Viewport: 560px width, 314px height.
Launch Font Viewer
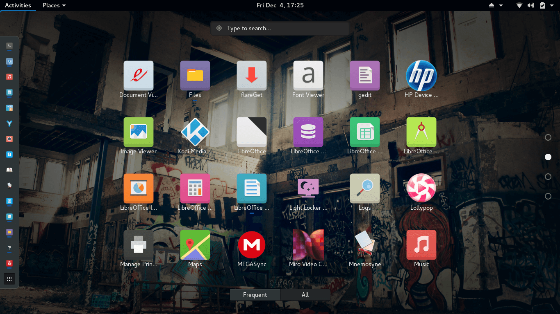(308, 76)
